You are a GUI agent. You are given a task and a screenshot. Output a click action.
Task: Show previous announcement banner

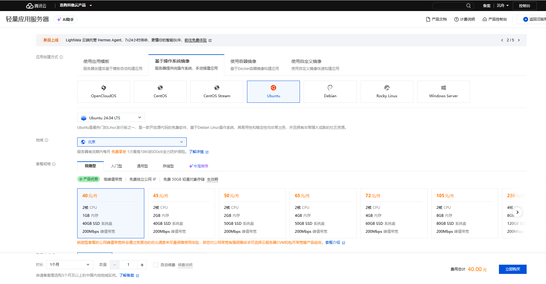click(502, 40)
